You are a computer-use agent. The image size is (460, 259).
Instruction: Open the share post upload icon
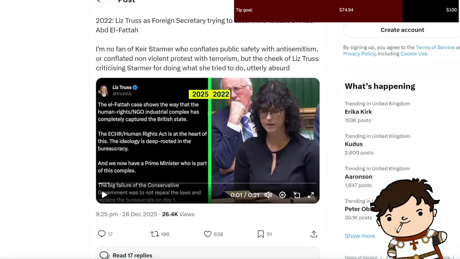(x=314, y=234)
